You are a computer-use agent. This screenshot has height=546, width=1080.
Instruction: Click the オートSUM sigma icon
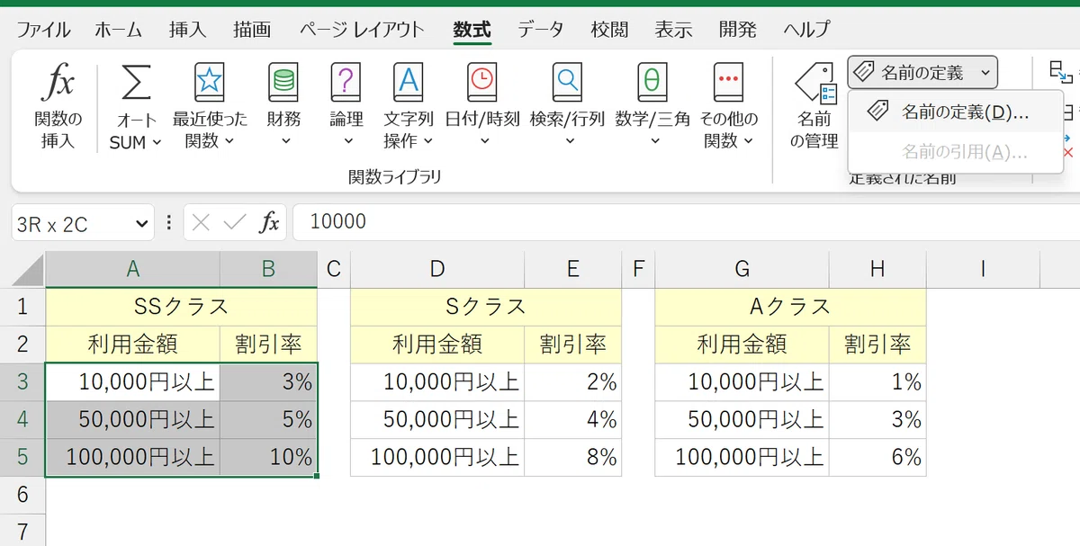pyautogui.click(x=136, y=84)
